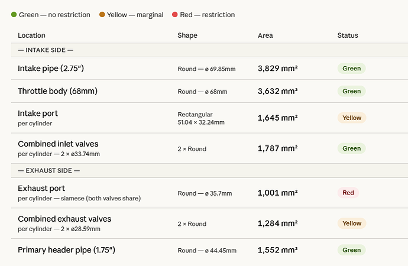Collapse the EXHAUST SIDE section header
This screenshot has width=408, height=266.
point(48,170)
